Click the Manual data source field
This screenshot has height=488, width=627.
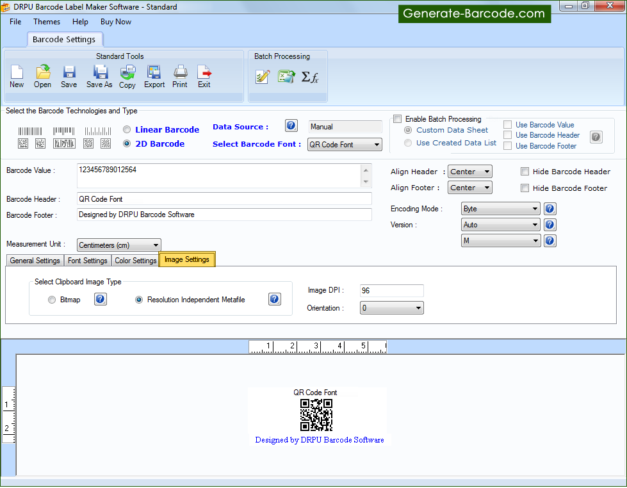pos(345,127)
